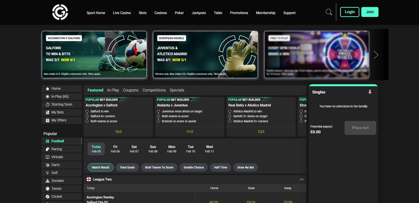The height and width of the screenshot is (203, 419).
Task: Add Atalanta v Juventus 11/2 bet builder
Action: 190,132
